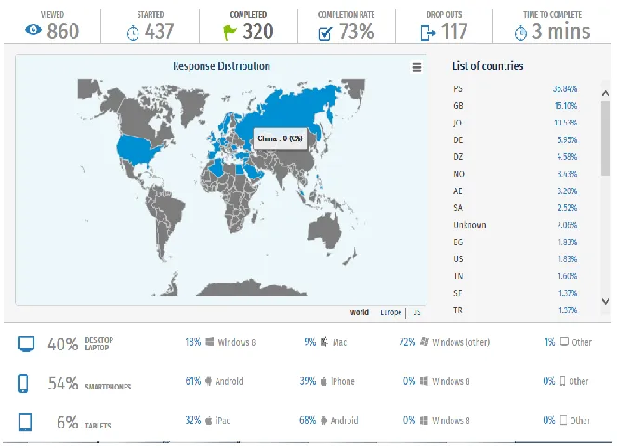The image size is (617, 448).
Task: Click the eye icon beside Viewed count
Action: pos(33,30)
